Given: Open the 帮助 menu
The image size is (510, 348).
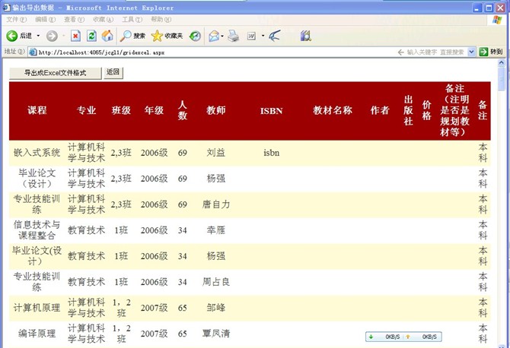Looking at the screenshot, I should tap(161, 20).
